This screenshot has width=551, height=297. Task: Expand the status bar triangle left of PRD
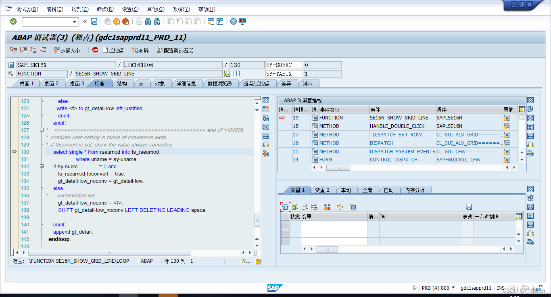(x=415, y=288)
